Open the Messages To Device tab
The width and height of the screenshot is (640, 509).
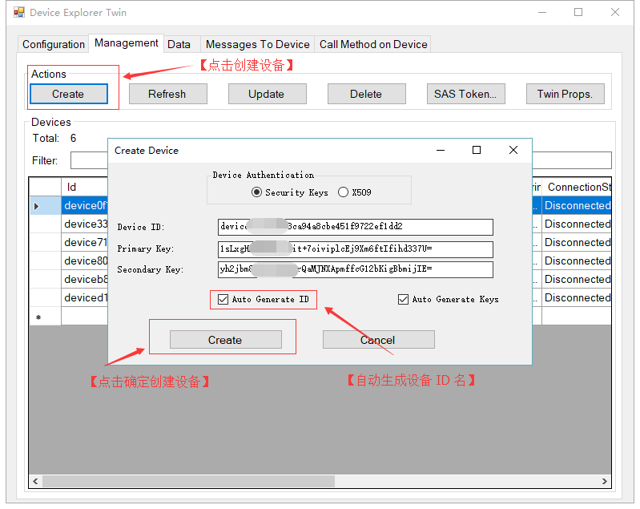[x=257, y=44]
